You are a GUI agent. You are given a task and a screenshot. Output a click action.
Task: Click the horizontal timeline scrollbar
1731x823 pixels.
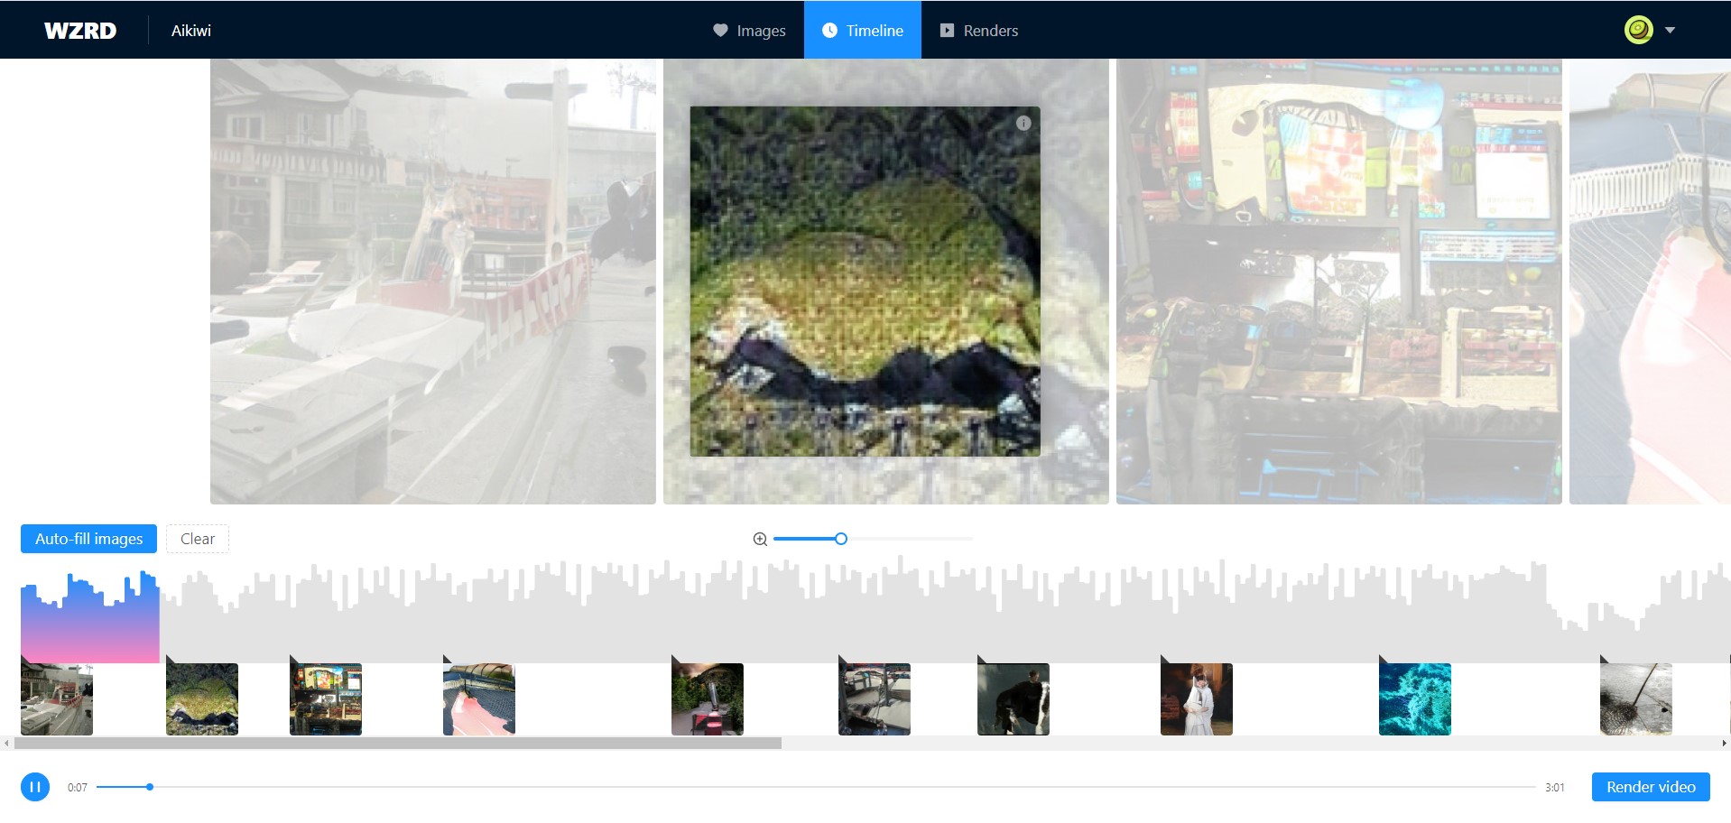click(x=398, y=744)
